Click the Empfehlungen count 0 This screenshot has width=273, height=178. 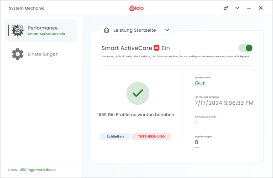click(197, 142)
